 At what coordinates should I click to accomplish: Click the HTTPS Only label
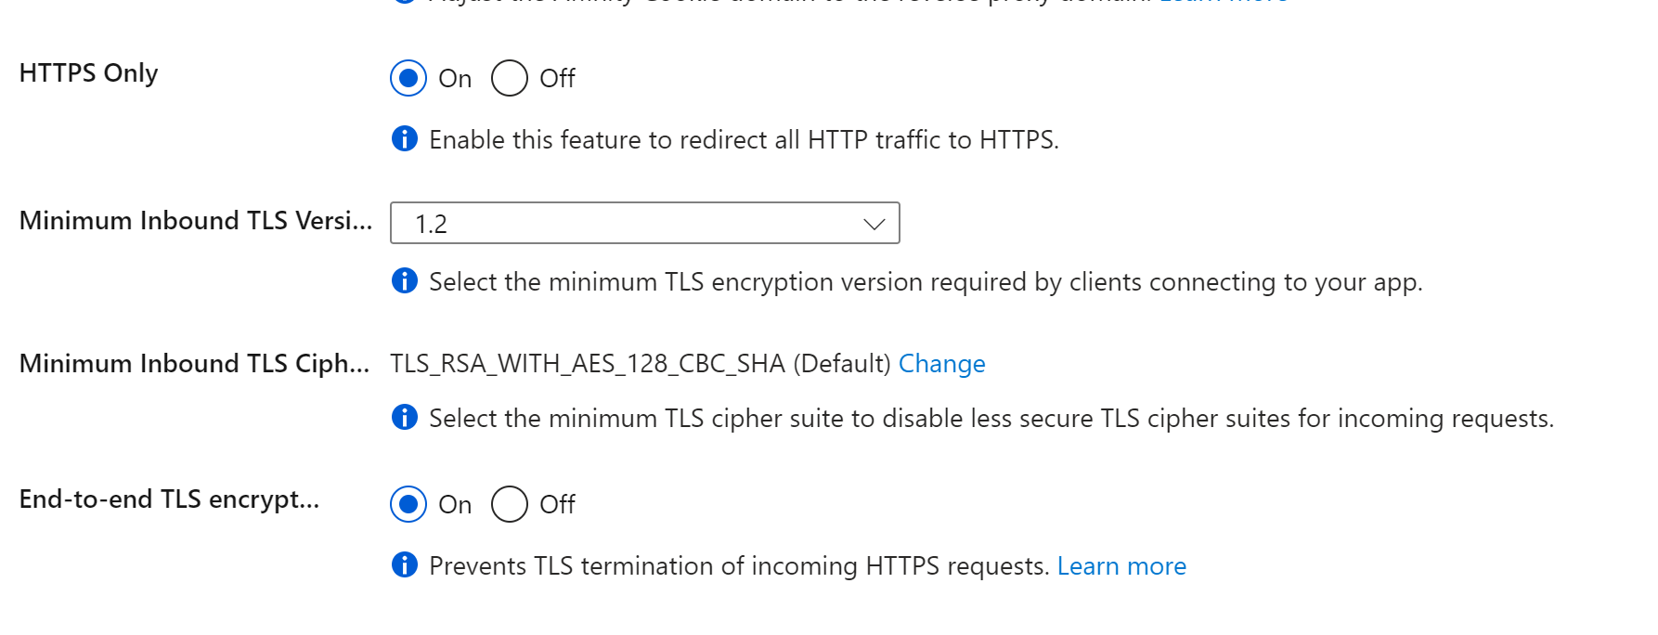coord(88,73)
